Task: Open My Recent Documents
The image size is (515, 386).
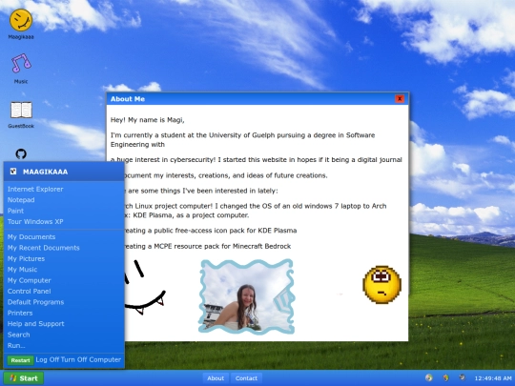Action: (x=43, y=248)
